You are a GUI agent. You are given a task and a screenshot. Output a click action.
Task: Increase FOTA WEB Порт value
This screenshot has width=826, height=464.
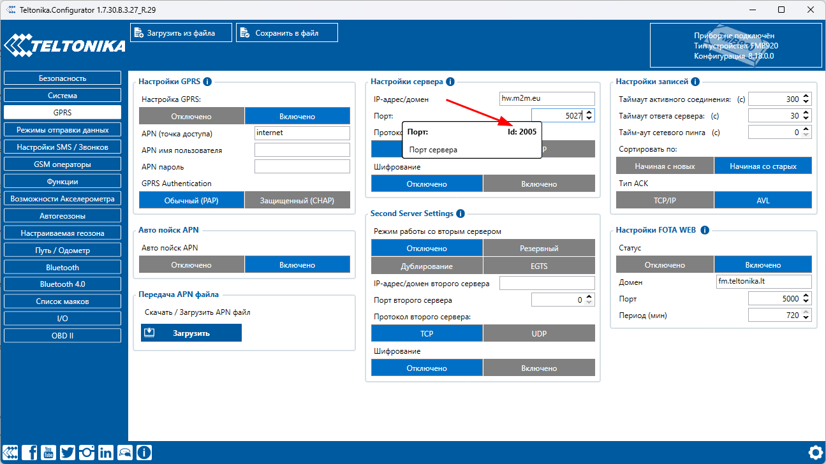806,296
